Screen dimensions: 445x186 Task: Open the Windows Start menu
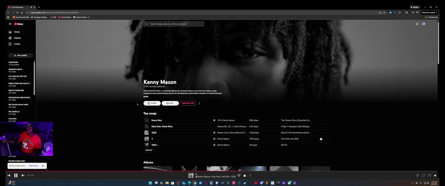pos(150,183)
